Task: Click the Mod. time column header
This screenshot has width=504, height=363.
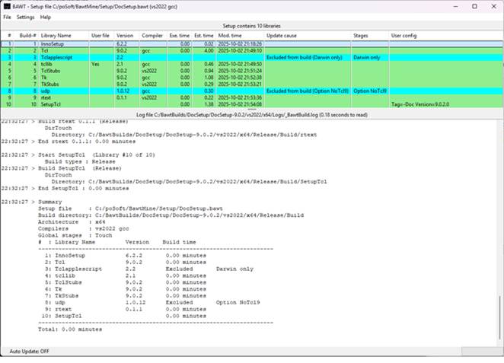Action: [x=230, y=36]
